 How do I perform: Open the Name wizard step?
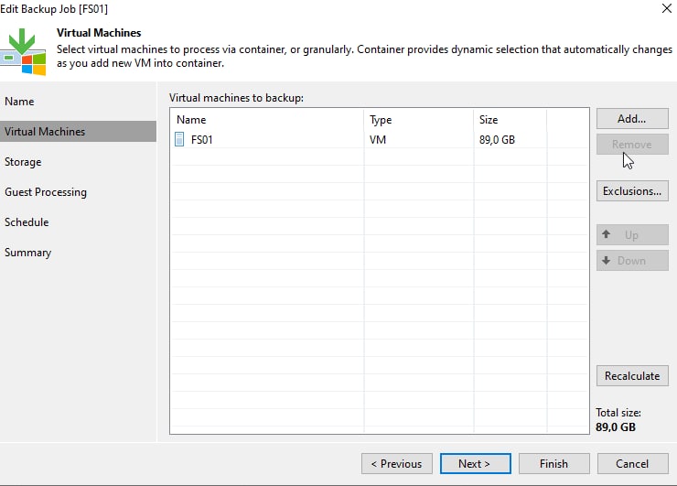[x=19, y=102]
